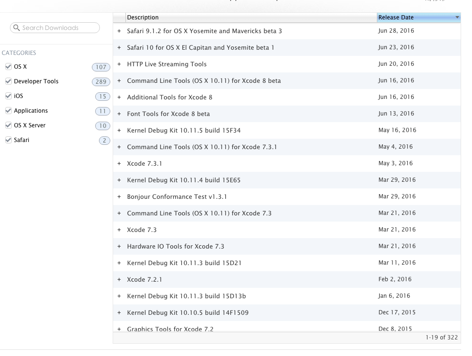Expand the Xcode 7.3.1 row
Viewport: 472px width, 356px height.
point(119,163)
